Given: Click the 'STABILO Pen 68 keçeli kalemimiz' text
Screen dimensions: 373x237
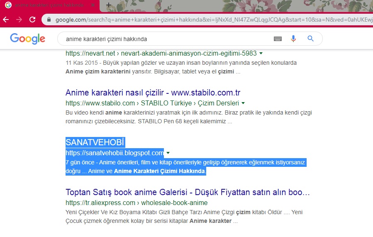Looking at the screenshot, I should click(182, 121).
